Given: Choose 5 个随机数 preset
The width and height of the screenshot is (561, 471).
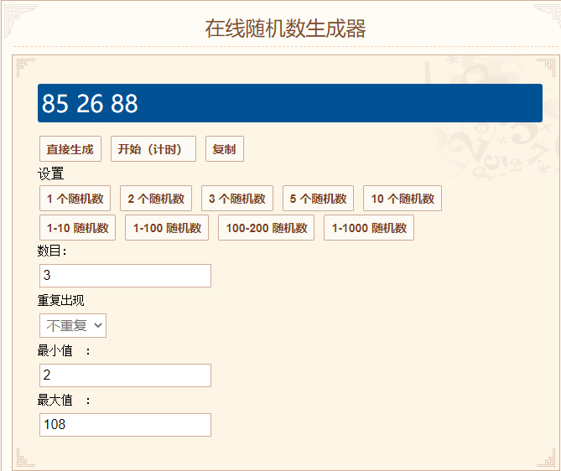Looking at the screenshot, I should point(318,198).
